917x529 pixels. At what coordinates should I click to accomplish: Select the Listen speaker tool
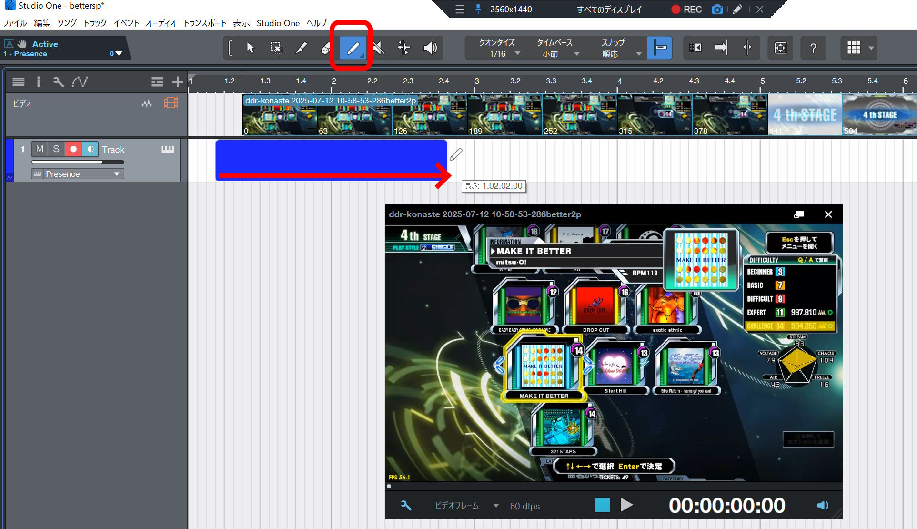pos(430,48)
